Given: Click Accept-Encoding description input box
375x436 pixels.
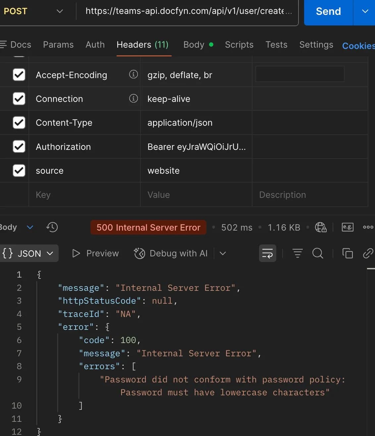Looking at the screenshot, I should (300, 74).
